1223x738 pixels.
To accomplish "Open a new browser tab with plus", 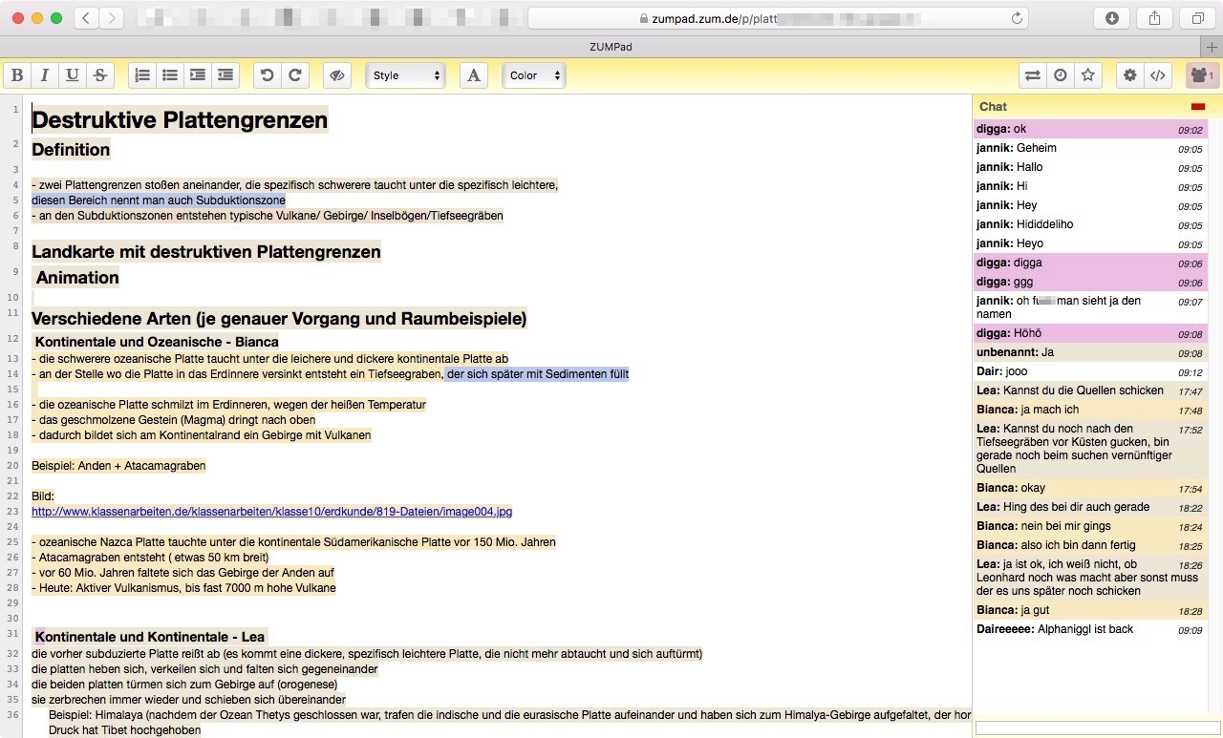I will (x=1212, y=47).
